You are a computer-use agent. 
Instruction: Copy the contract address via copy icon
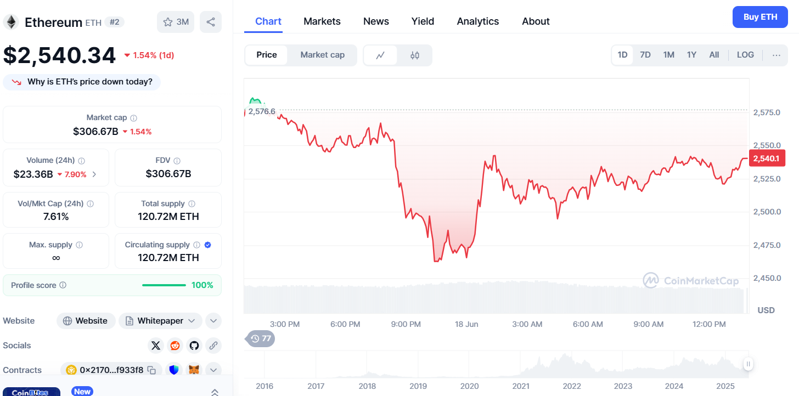coord(151,370)
